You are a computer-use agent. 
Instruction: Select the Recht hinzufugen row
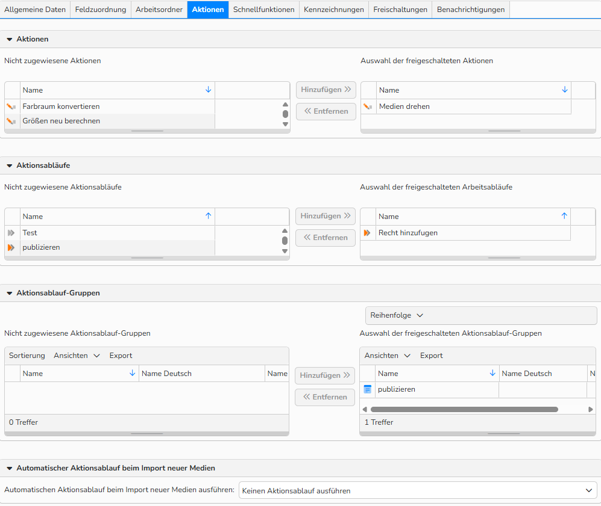coord(466,233)
